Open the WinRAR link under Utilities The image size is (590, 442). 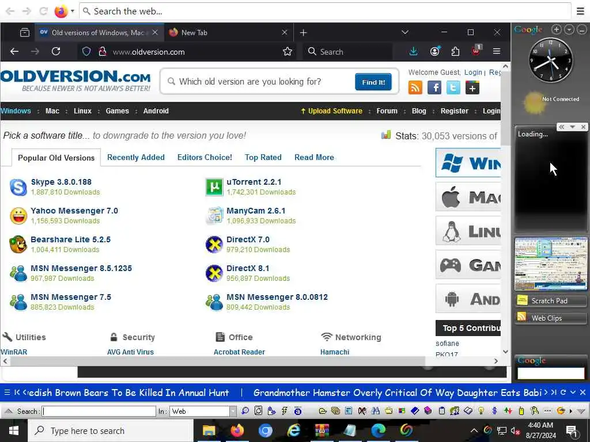click(14, 352)
